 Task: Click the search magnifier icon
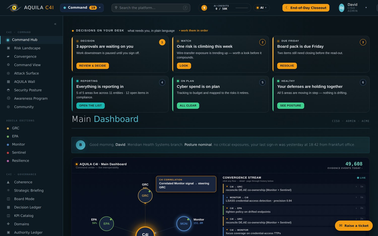(x=116, y=8)
